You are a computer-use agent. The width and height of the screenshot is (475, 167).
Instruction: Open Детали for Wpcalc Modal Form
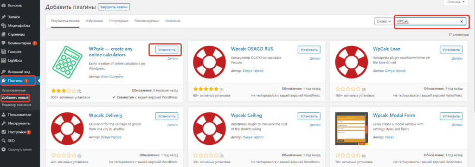457,125
